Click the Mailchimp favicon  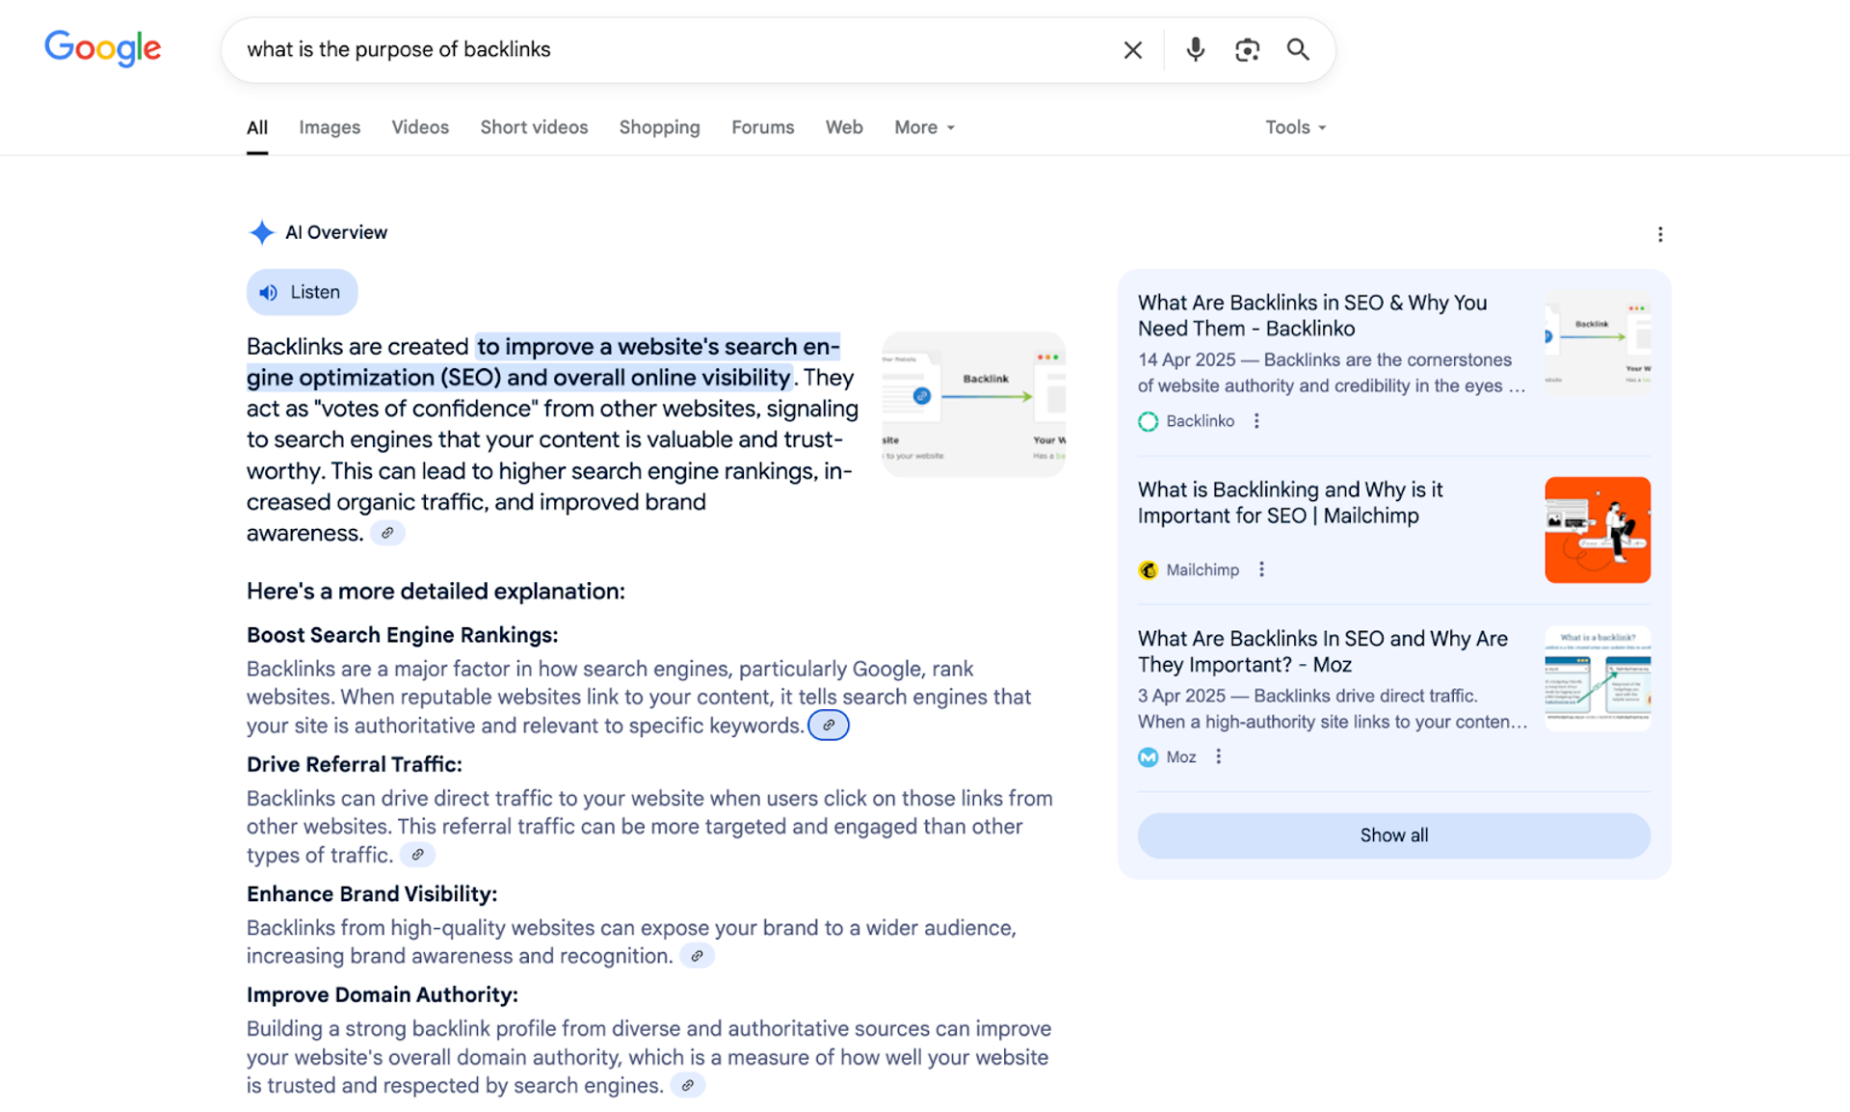(x=1148, y=569)
